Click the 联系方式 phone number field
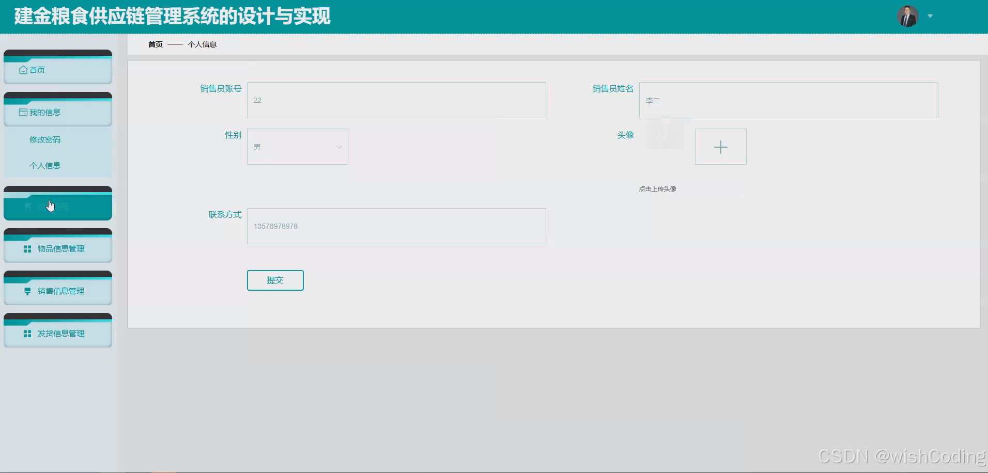The image size is (988, 473). point(396,226)
